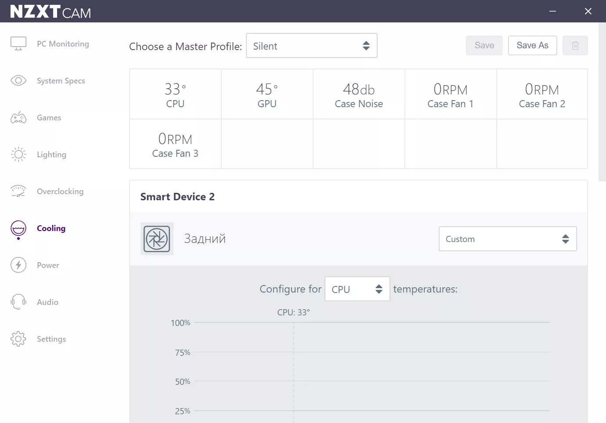Go to System Specs
Screen dimensions: 606x423
tap(61, 81)
